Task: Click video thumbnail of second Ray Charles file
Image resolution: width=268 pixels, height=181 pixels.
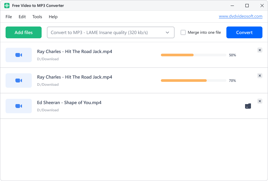Action: coord(19,81)
